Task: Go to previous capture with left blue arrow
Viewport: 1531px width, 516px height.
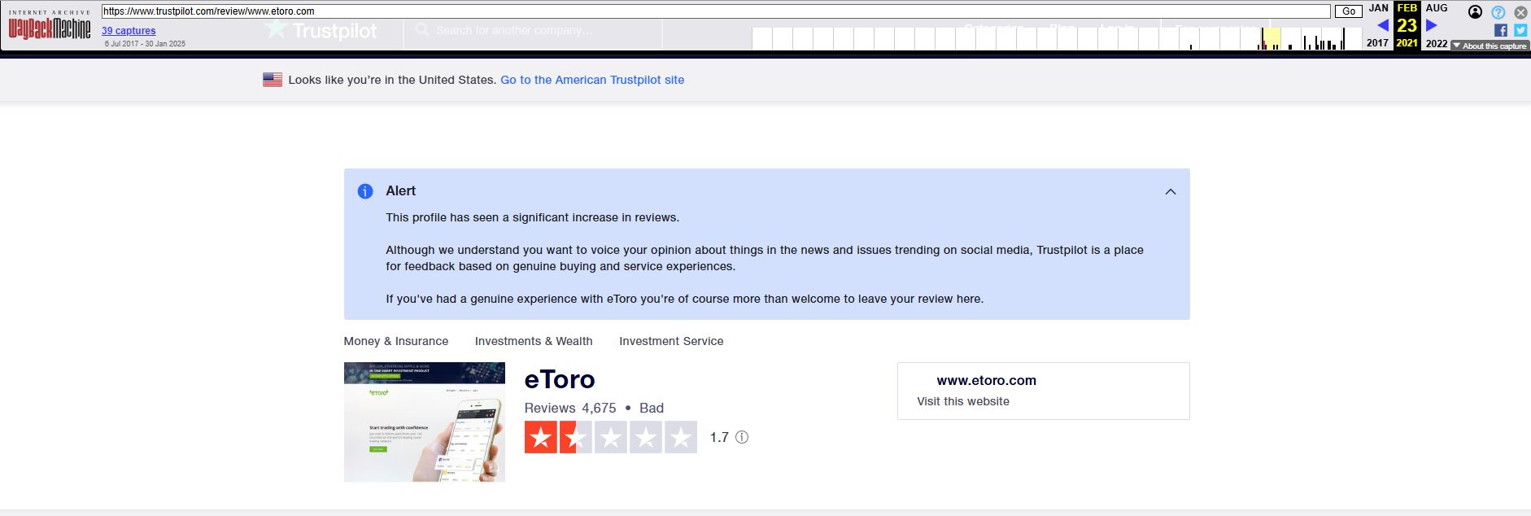Action: (1382, 25)
